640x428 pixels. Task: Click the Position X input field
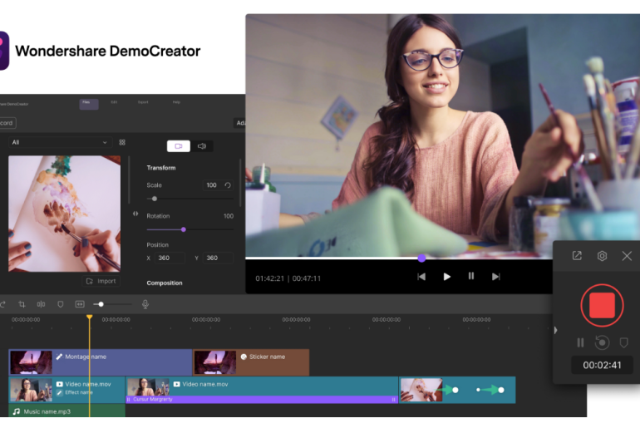click(170, 258)
